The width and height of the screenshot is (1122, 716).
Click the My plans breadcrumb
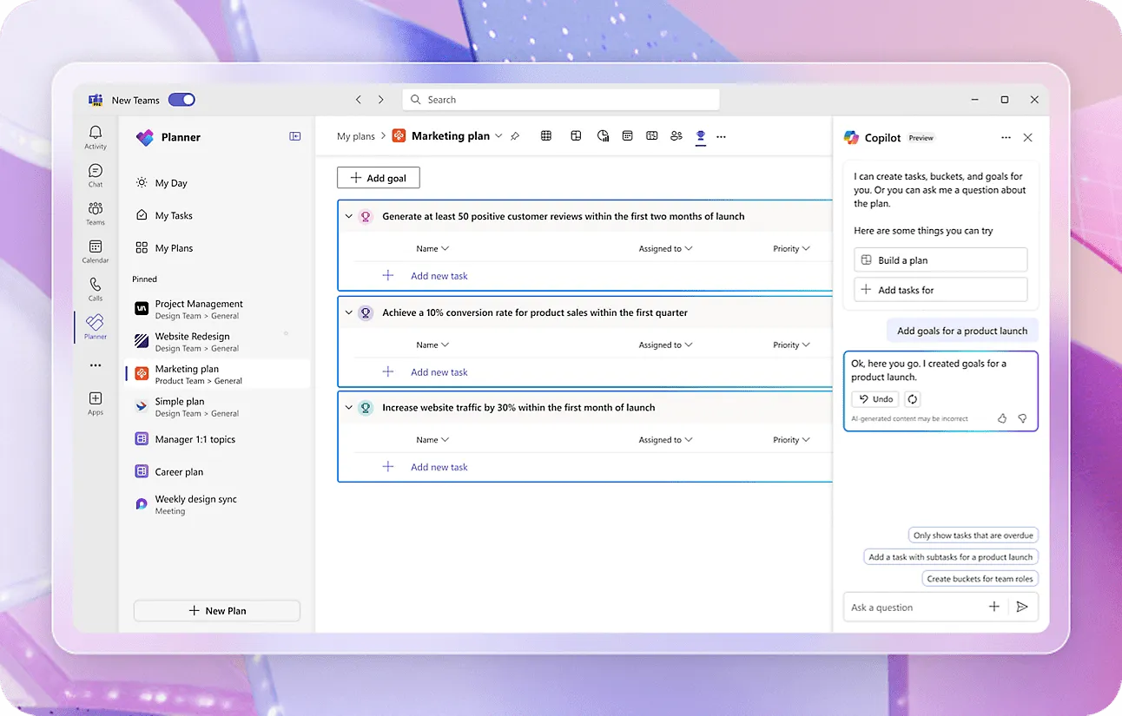point(356,136)
